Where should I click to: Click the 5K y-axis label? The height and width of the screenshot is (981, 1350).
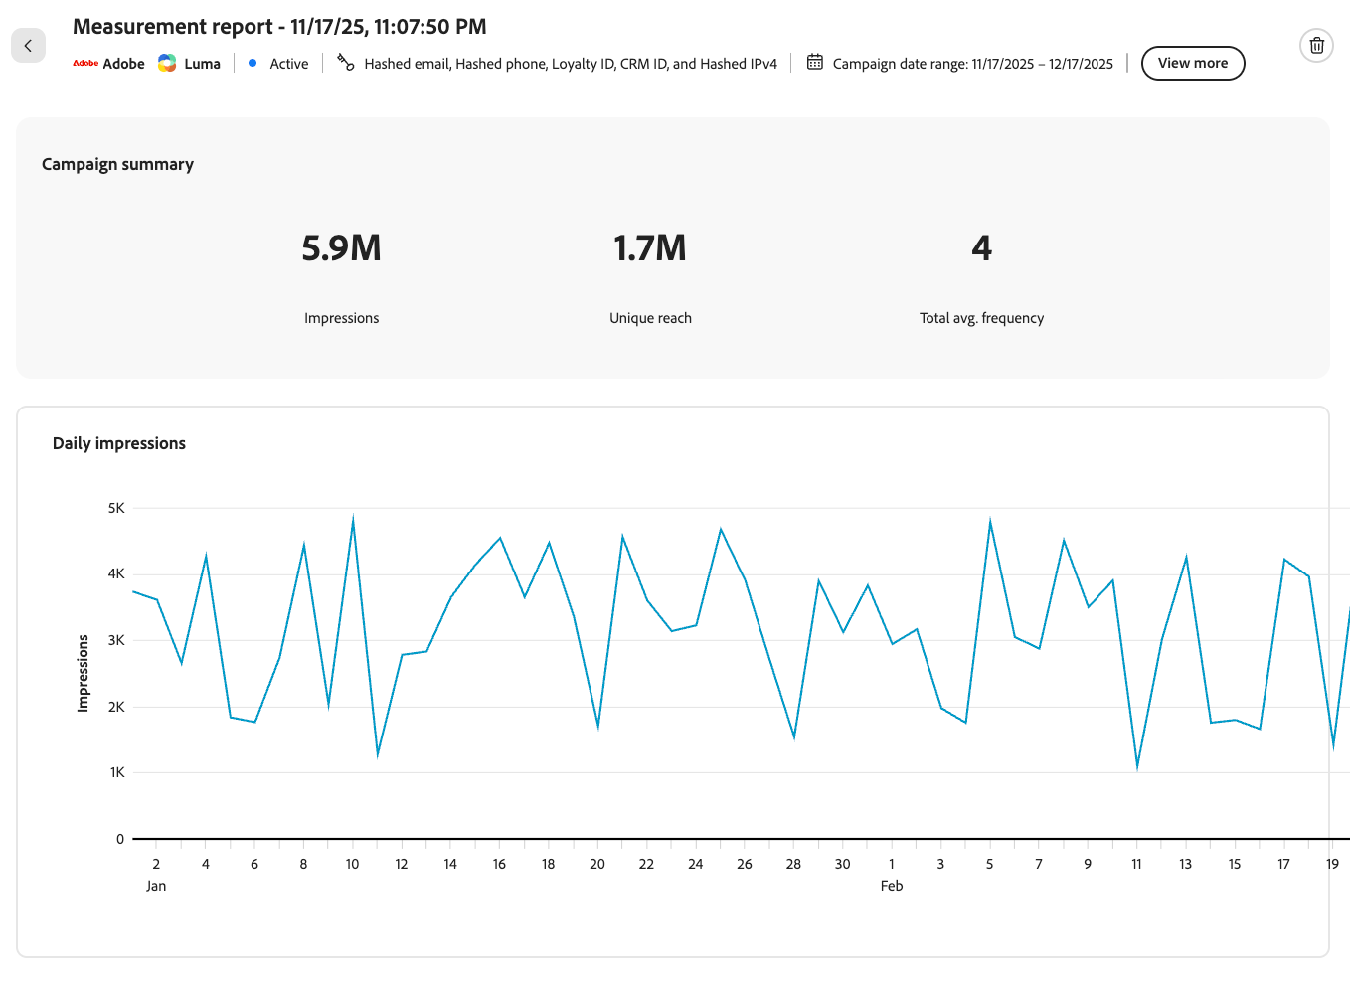pyautogui.click(x=116, y=508)
